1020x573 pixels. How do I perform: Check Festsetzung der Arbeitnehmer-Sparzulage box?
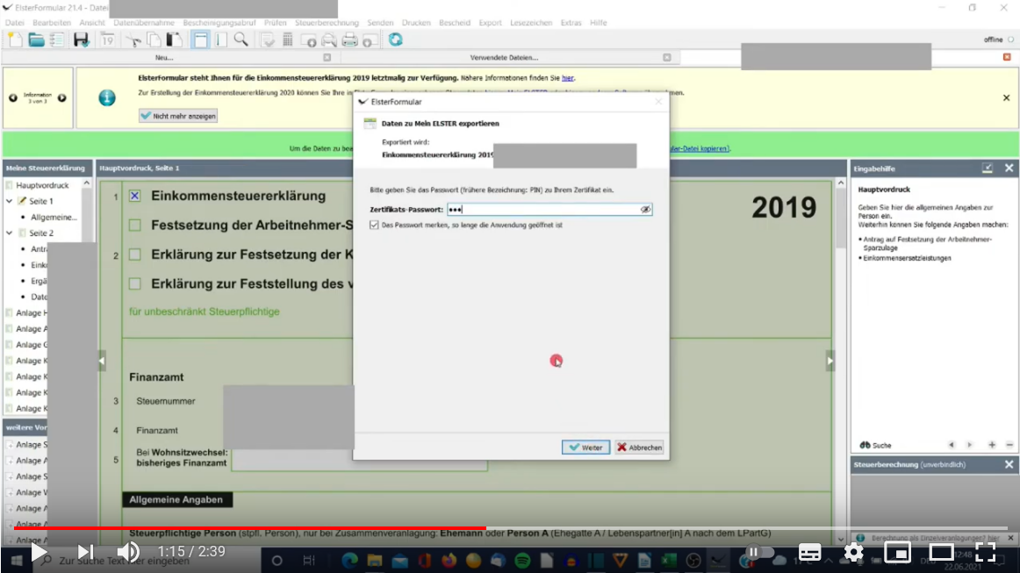coord(134,225)
